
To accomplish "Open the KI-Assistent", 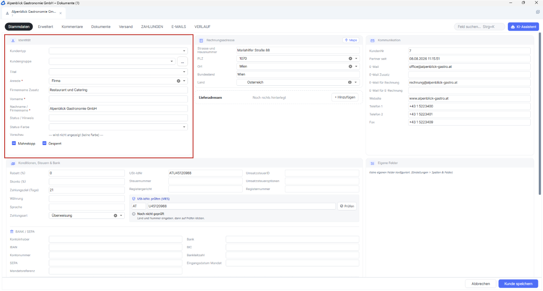I will coord(523,27).
